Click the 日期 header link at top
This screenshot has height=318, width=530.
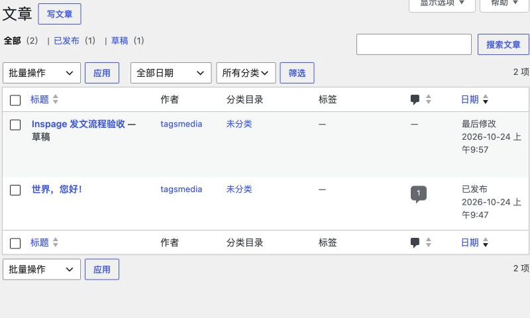point(470,99)
